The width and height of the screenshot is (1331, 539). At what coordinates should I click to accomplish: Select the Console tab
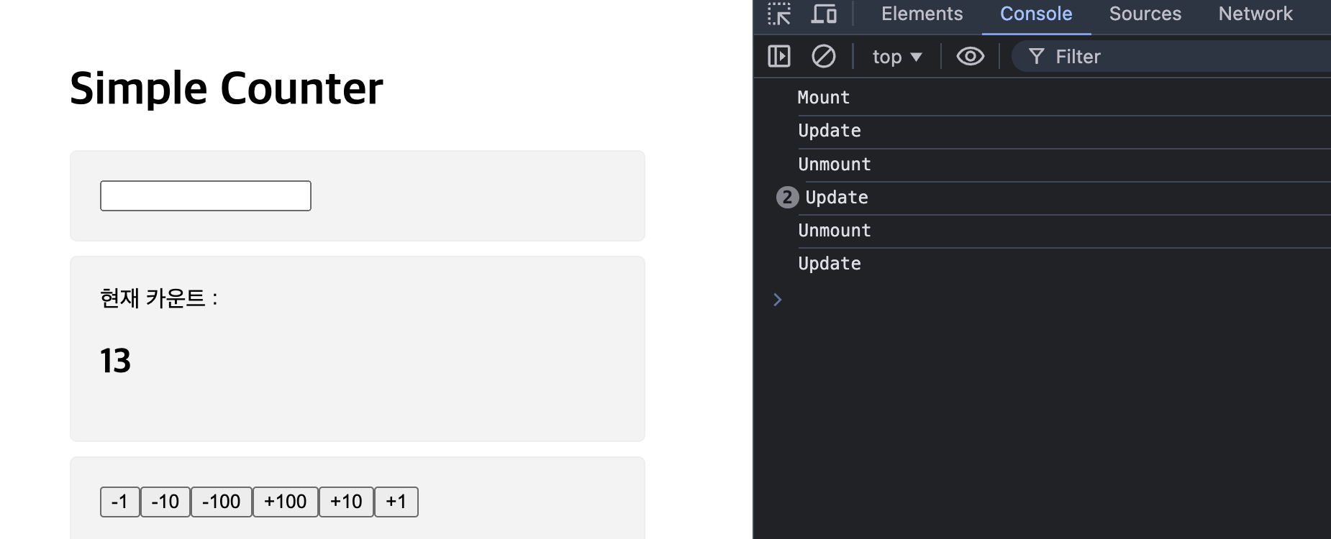[1036, 14]
